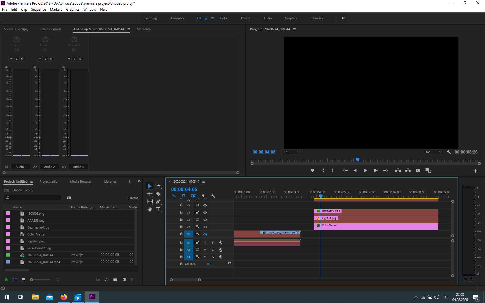Open the Fit zoom level dropdown
Screen dimensions: 485x303
coord(291,152)
